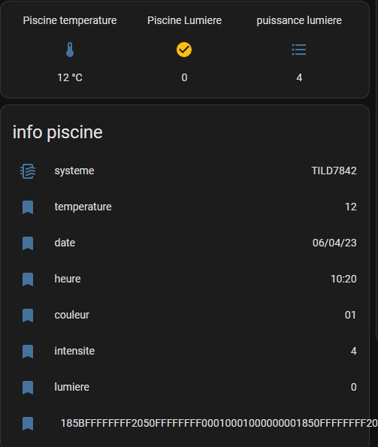
Task: Click the long hexadecimal frame string
Action: tap(219, 423)
